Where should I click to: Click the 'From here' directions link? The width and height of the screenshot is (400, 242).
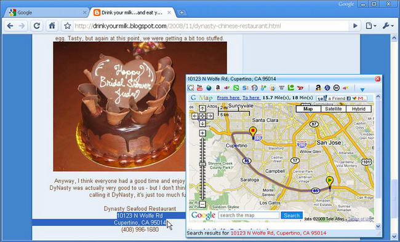pyautogui.click(x=228, y=98)
